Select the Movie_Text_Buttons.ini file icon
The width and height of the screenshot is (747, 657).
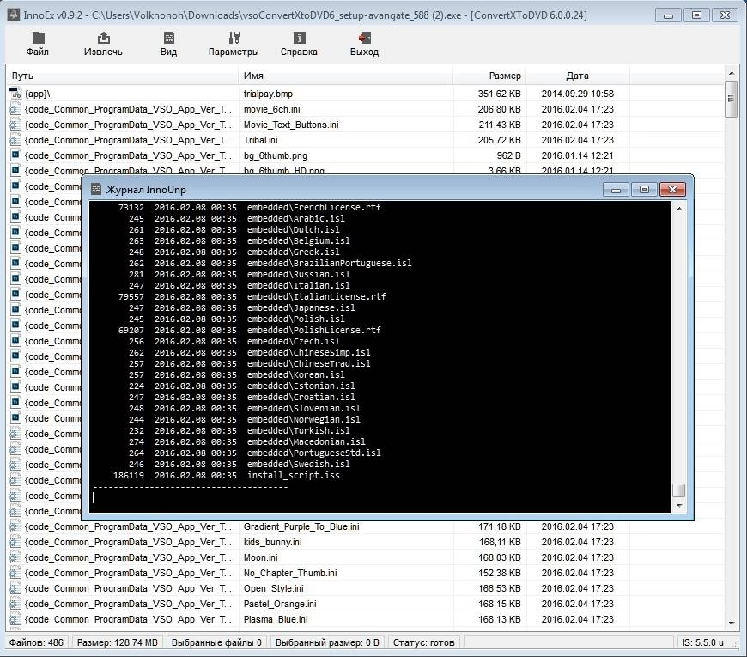point(15,125)
